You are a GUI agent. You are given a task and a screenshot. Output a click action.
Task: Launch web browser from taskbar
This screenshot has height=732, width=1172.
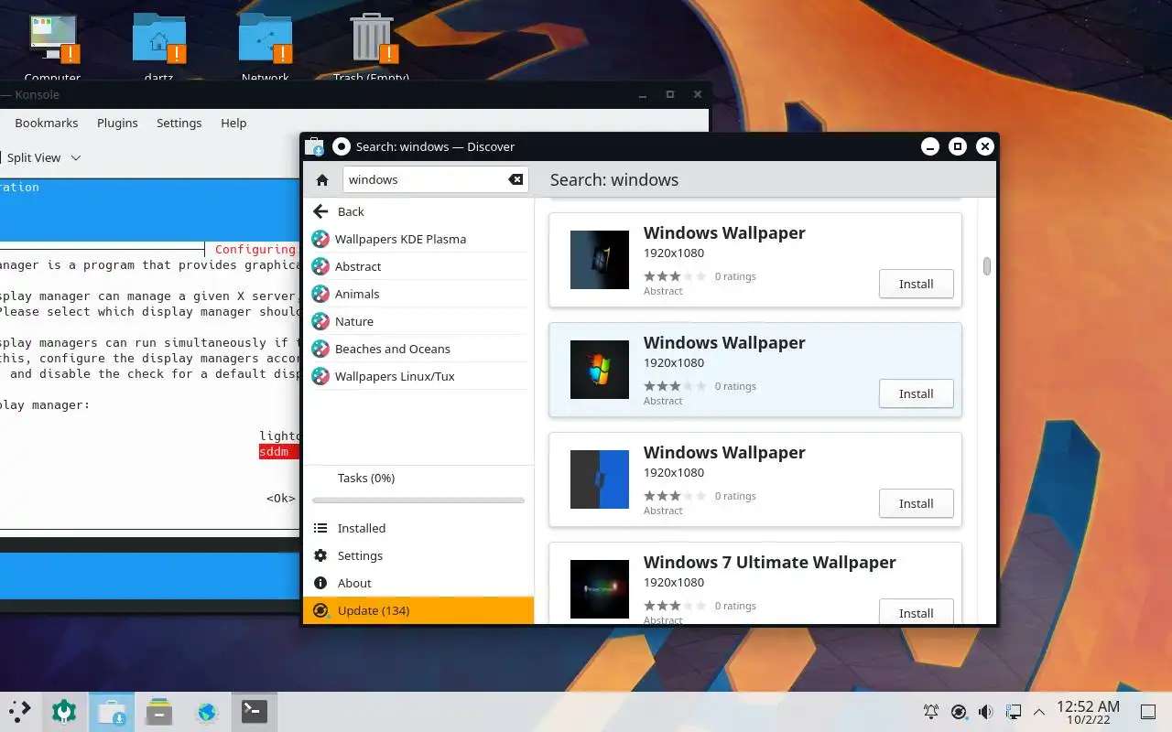click(207, 711)
